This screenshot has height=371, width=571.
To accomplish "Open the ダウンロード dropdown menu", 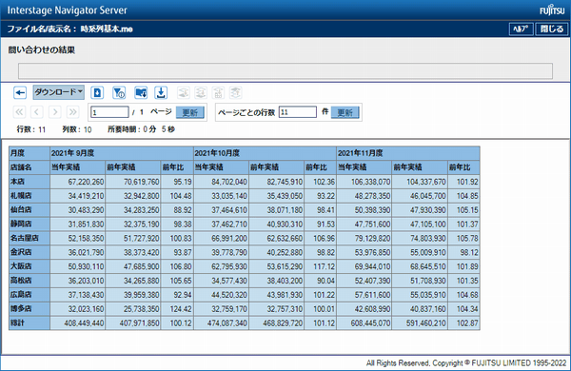I will coord(59,92).
